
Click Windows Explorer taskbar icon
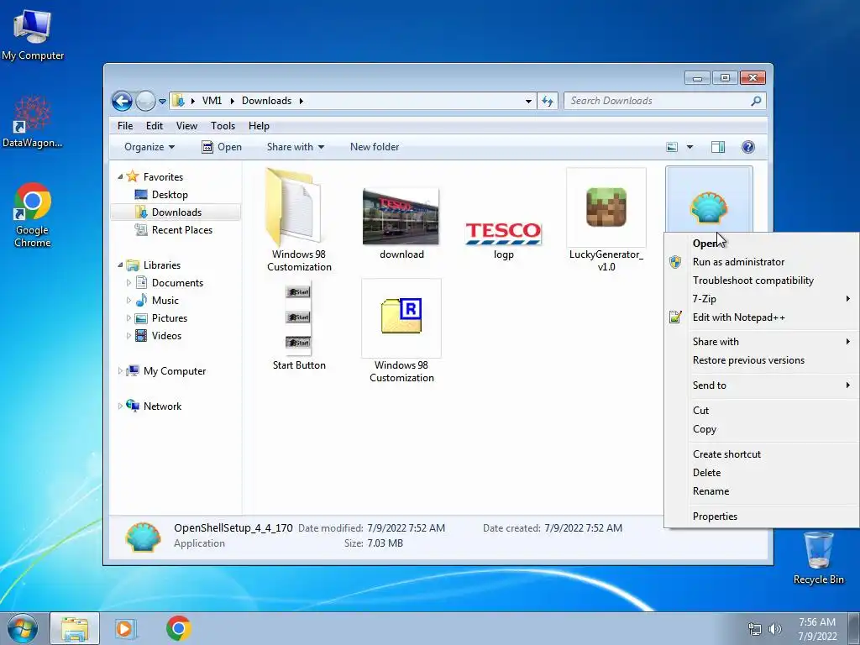click(x=75, y=628)
